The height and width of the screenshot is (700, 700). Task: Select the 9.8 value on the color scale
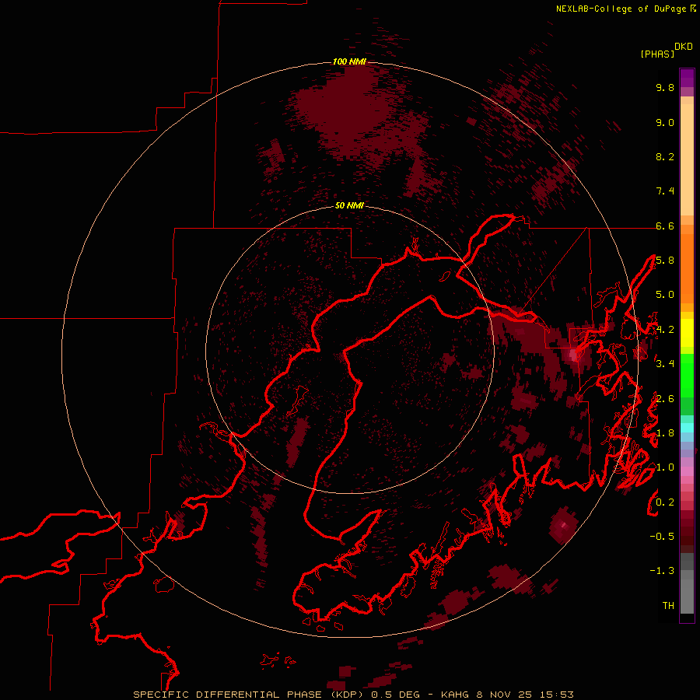pyautogui.click(x=665, y=87)
